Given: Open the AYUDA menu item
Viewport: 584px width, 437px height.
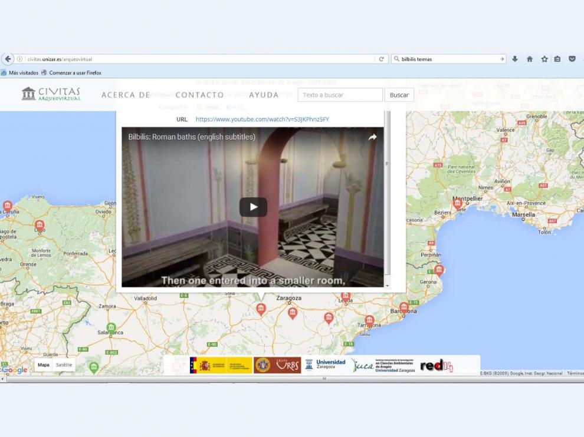Looking at the screenshot, I should (x=264, y=95).
